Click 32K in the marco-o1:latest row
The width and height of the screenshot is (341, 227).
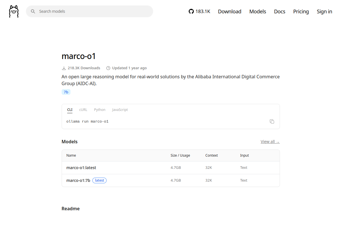pos(209,168)
